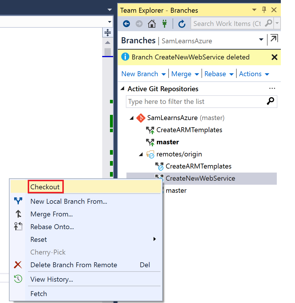Click the filter list magnifier icon

[x=270, y=101]
